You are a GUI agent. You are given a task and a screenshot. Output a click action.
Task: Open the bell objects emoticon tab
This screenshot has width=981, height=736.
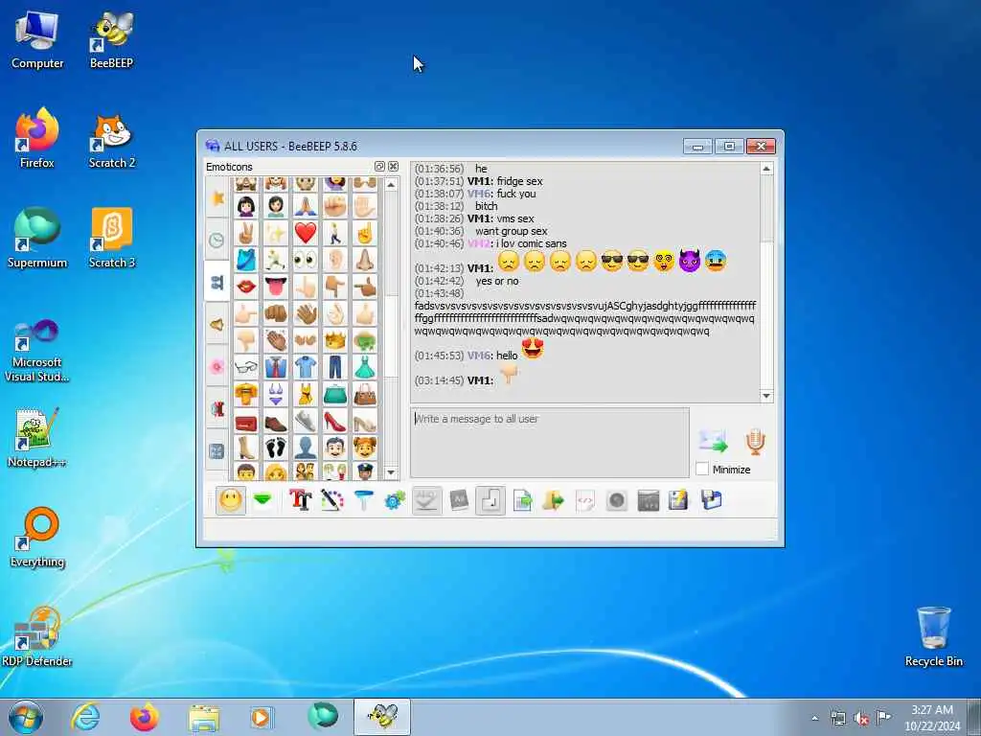pos(217,324)
